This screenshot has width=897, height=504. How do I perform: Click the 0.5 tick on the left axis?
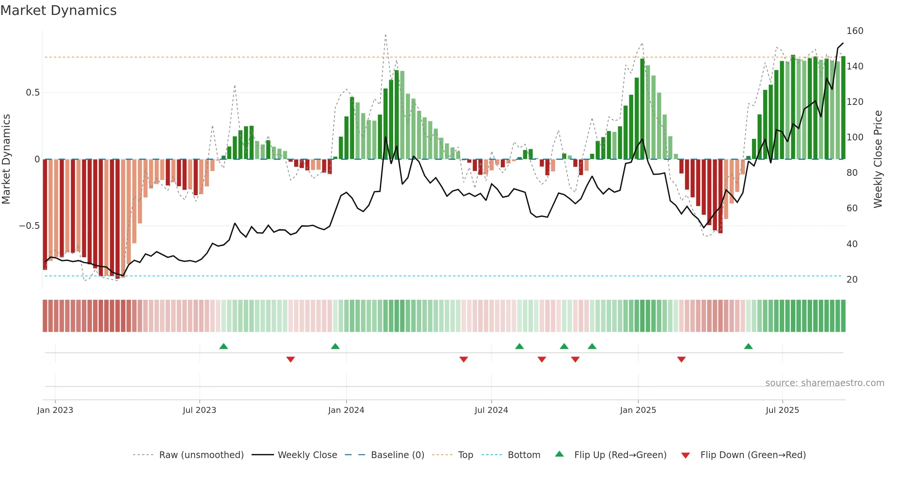tap(33, 92)
